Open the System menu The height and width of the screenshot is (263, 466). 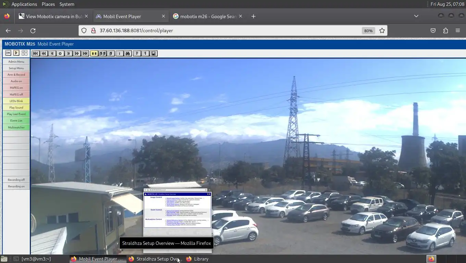tap(67, 4)
